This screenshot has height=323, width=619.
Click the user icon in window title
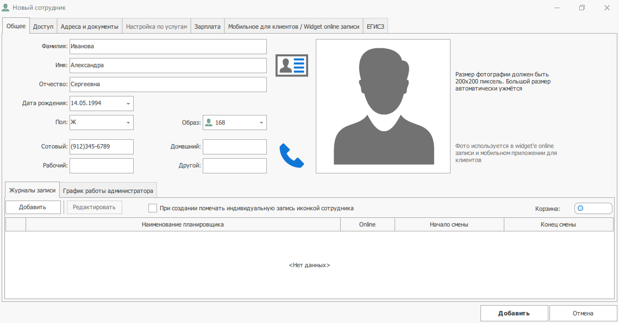(5, 8)
